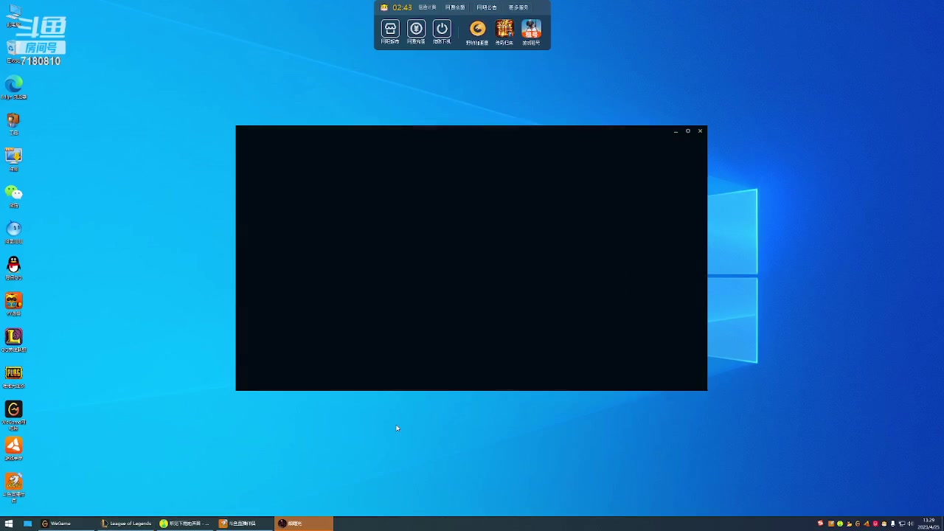
Task: Click the WeGame tray icon
Action: (x=858, y=524)
